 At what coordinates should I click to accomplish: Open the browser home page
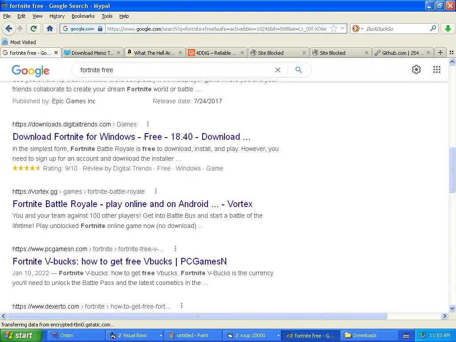pos(50,28)
